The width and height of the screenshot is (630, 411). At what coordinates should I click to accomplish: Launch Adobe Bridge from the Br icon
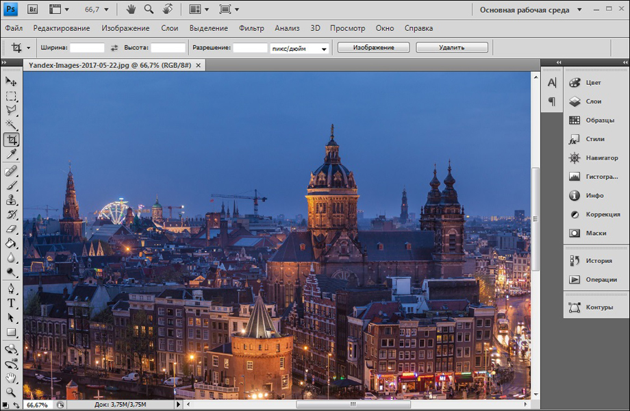32,10
